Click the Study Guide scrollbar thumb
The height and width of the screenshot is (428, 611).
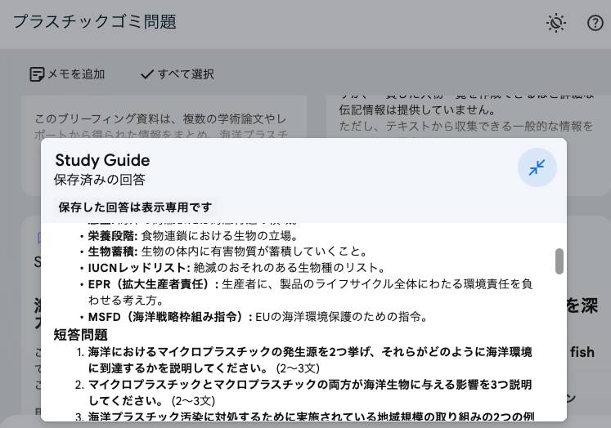pos(559,261)
